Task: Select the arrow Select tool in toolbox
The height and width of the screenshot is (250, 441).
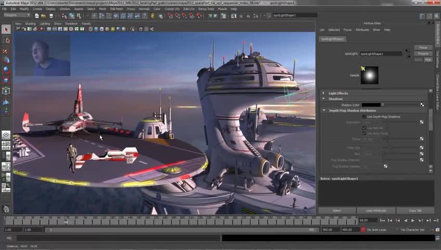Action: click(x=6, y=30)
